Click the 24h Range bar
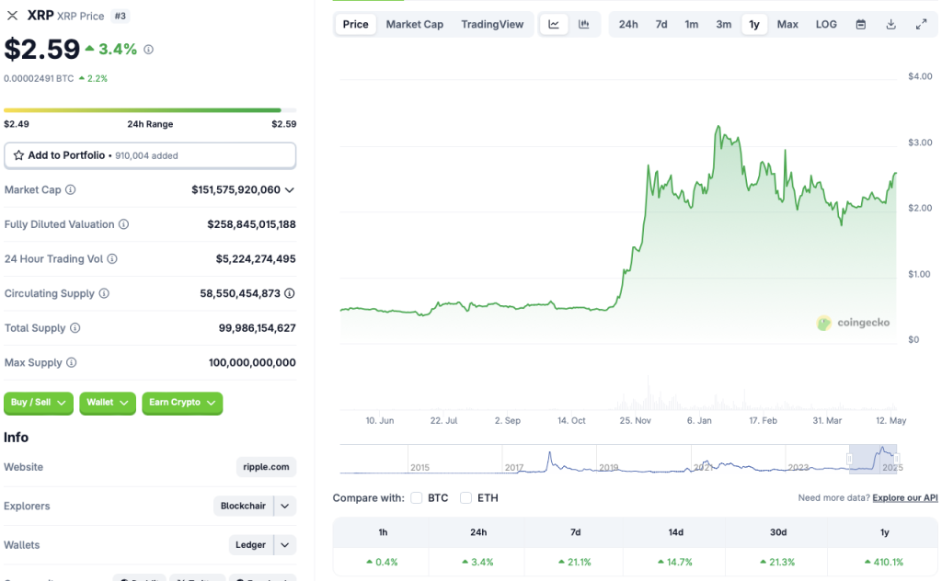This screenshot has height=581, width=942. click(x=150, y=109)
